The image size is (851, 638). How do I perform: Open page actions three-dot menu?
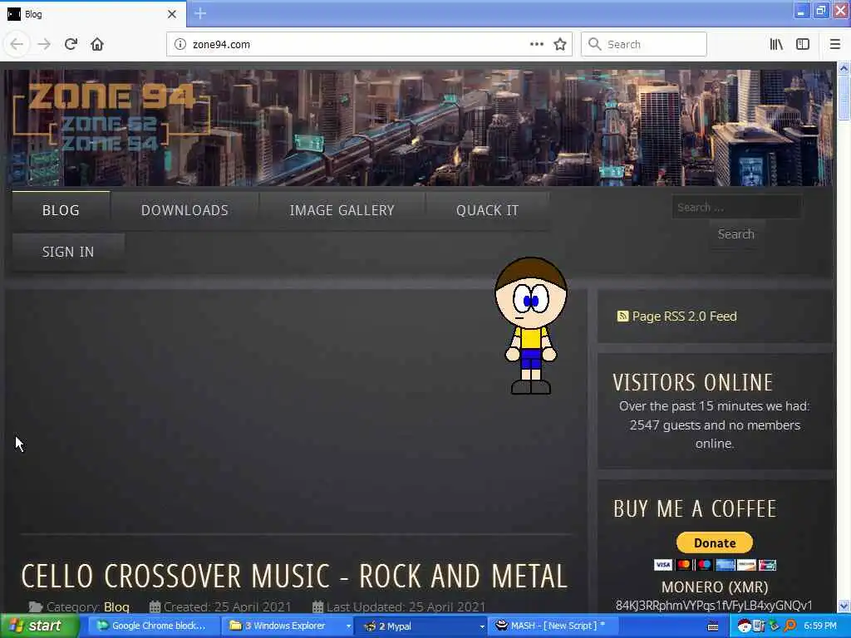536,44
